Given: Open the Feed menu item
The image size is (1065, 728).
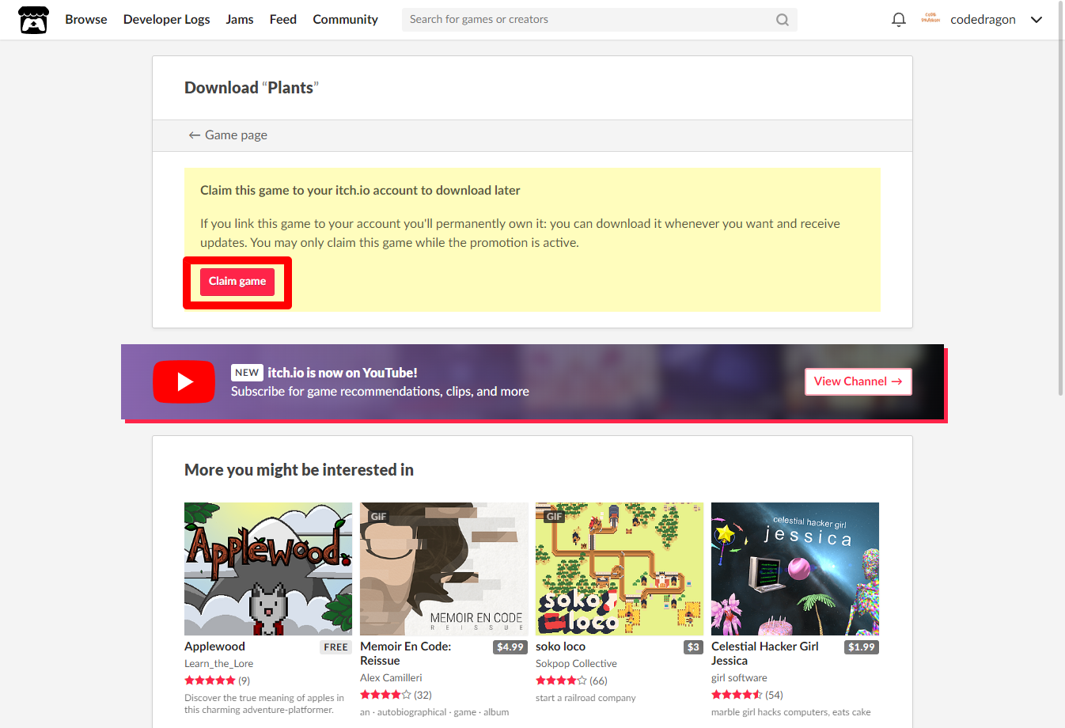Looking at the screenshot, I should [x=283, y=19].
